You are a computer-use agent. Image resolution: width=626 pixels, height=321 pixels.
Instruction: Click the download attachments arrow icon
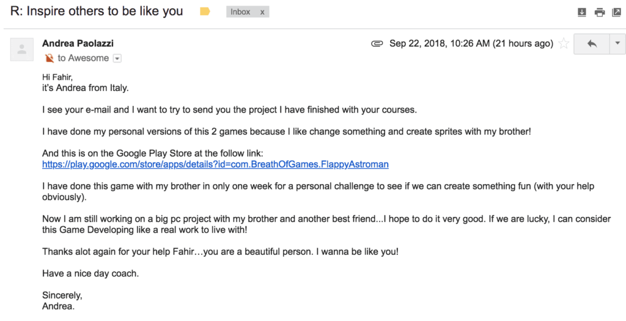point(582,12)
